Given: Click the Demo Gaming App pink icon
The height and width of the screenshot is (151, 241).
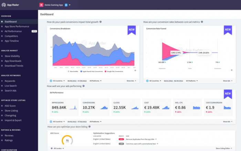Looking at the screenshot, I should point(41,5).
